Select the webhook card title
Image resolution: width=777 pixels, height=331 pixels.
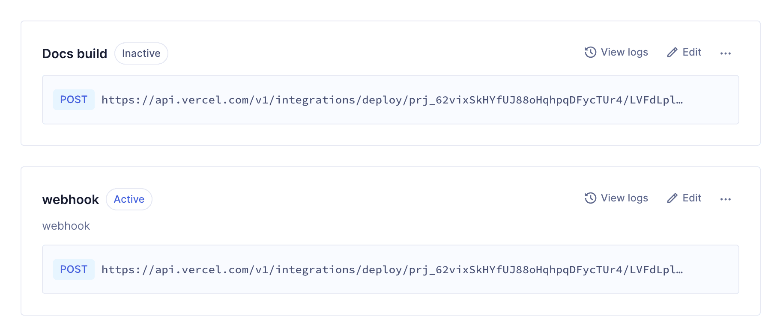(x=70, y=199)
